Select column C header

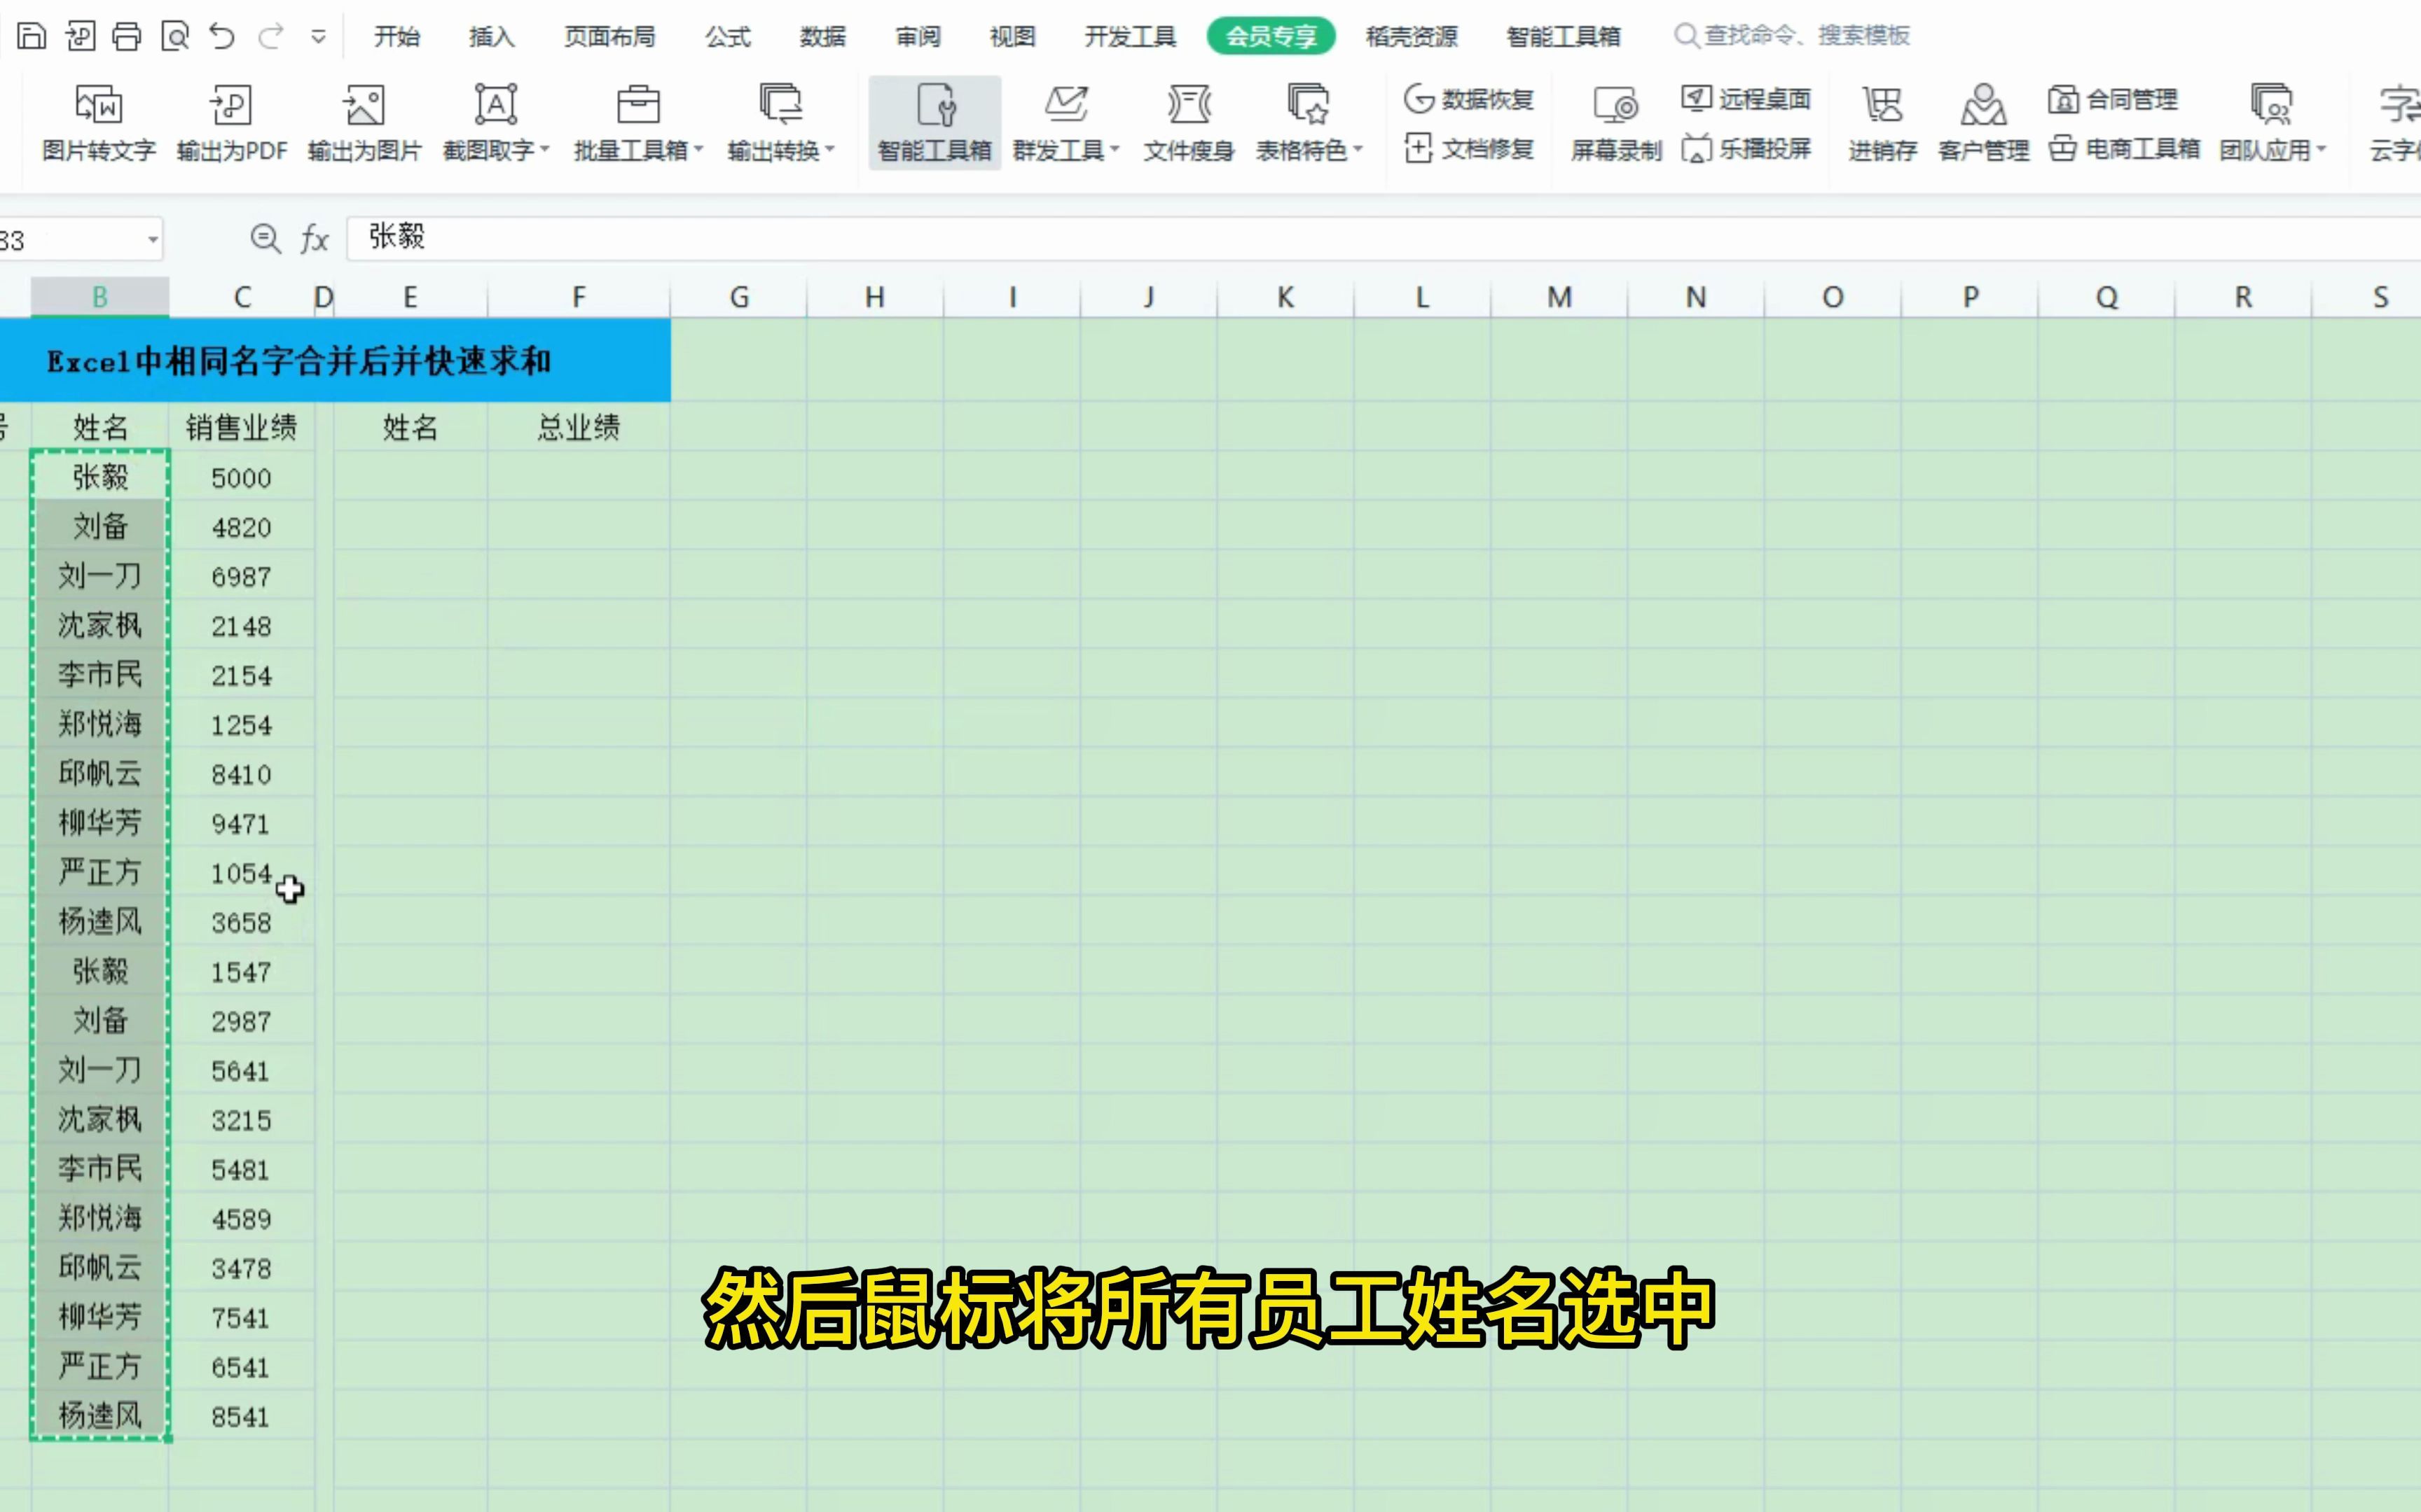(x=242, y=297)
